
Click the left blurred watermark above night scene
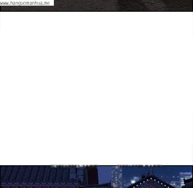[x=74, y=166]
